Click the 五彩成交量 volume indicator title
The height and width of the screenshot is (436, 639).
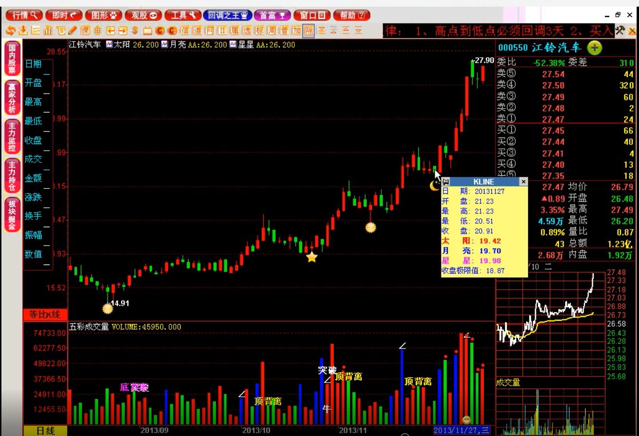point(89,327)
